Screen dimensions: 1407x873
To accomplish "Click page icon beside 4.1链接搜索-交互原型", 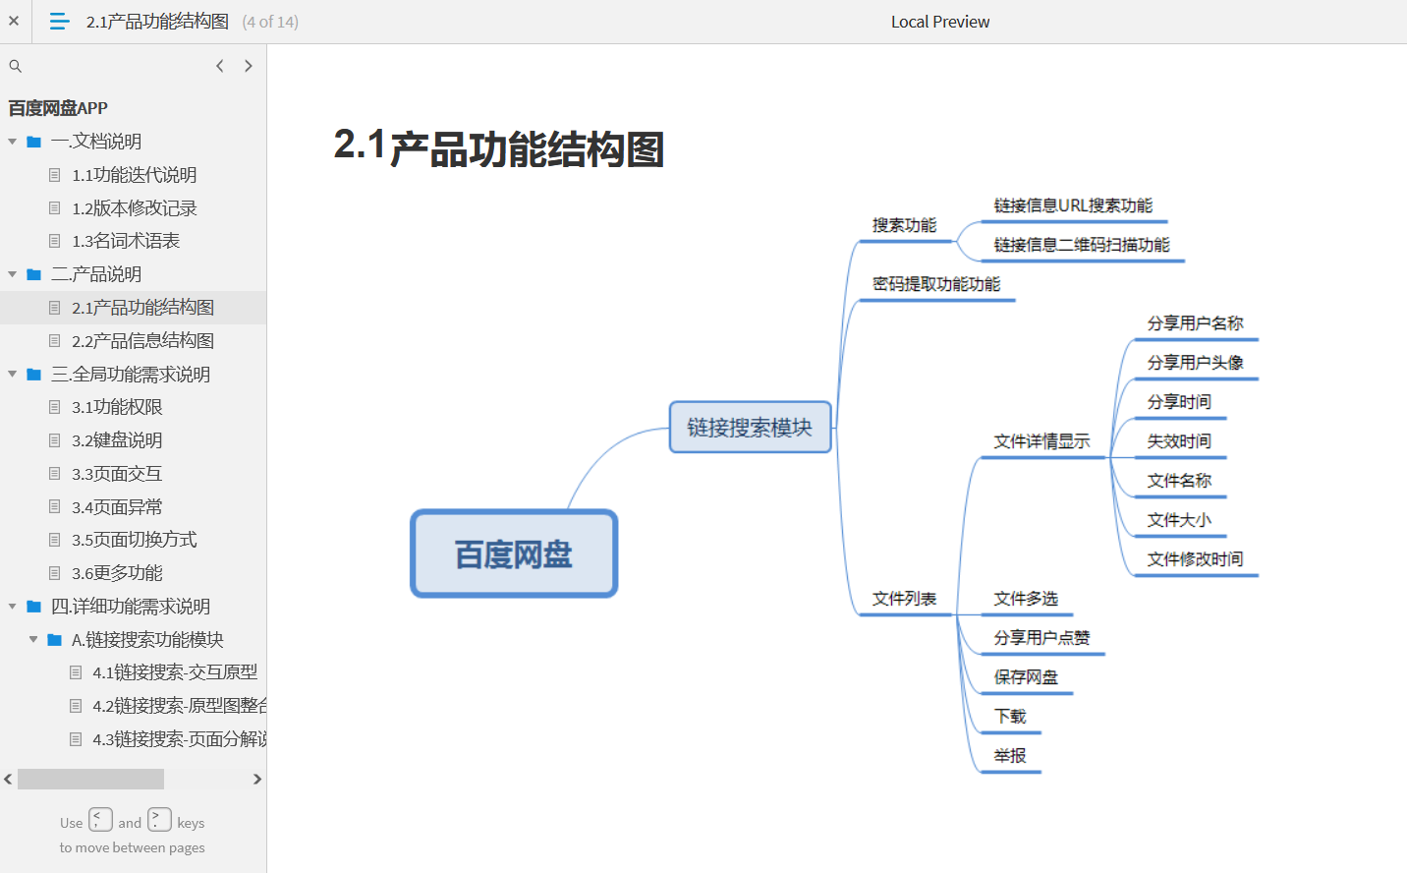I will coord(76,672).
